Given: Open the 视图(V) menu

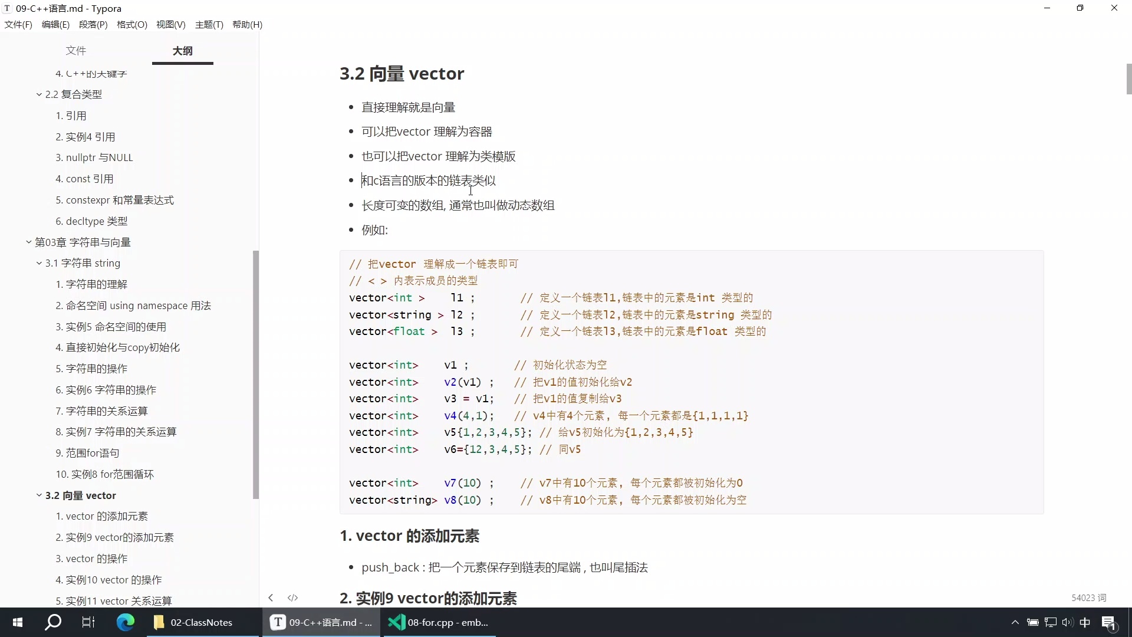Looking at the screenshot, I should click(x=170, y=25).
